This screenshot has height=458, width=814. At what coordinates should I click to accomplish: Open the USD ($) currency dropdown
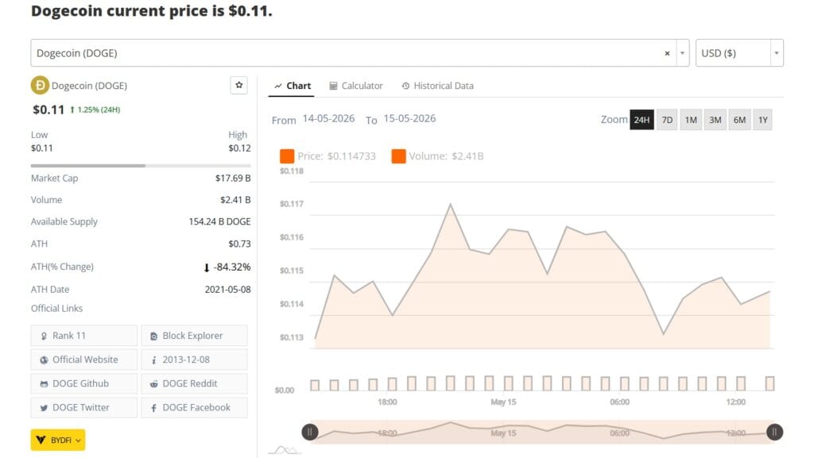739,53
